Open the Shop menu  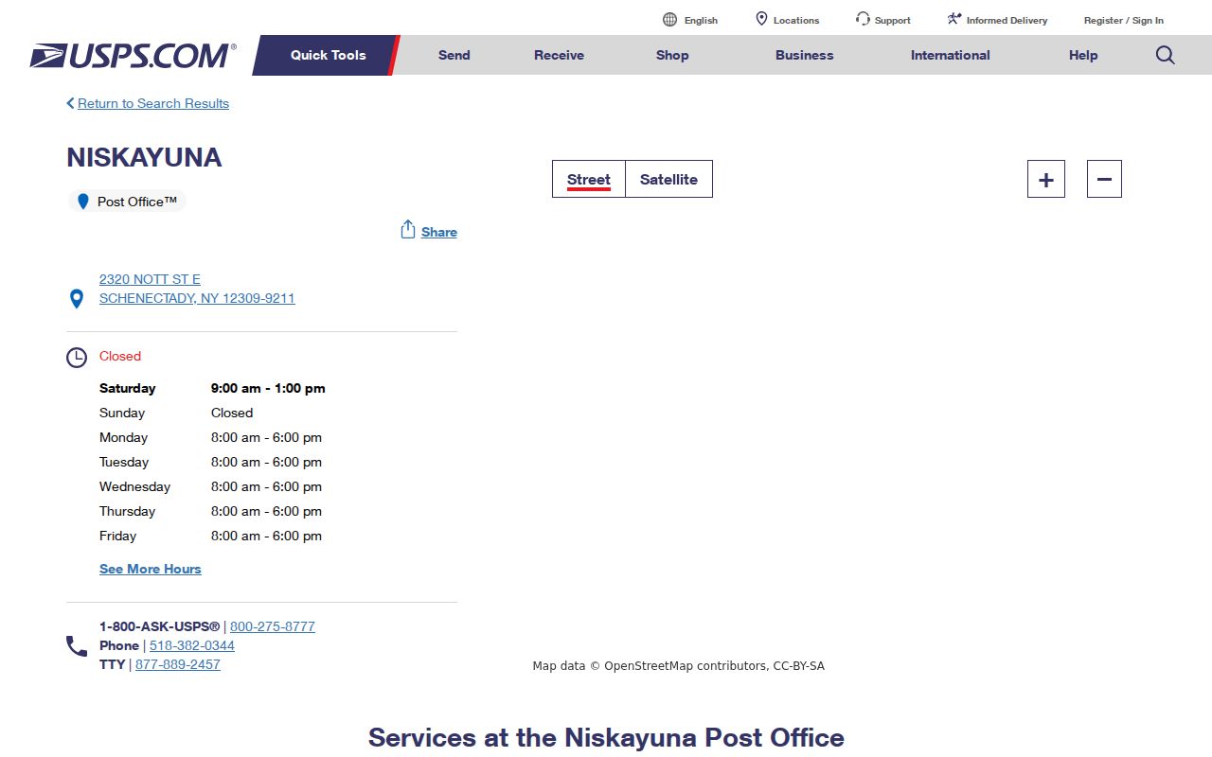[672, 55]
